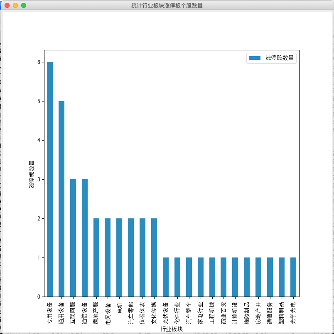Click the x-axis tick label 房地产服
The image size is (334, 334).
(96, 313)
